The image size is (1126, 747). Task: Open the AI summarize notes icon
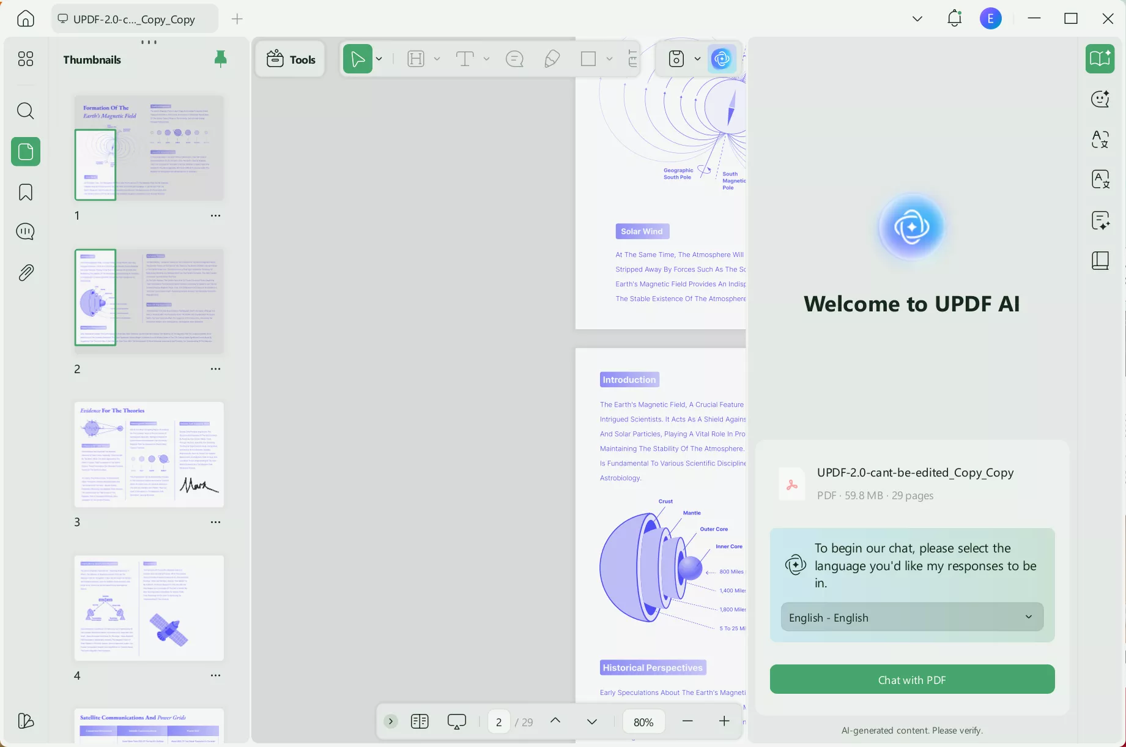click(1100, 220)
